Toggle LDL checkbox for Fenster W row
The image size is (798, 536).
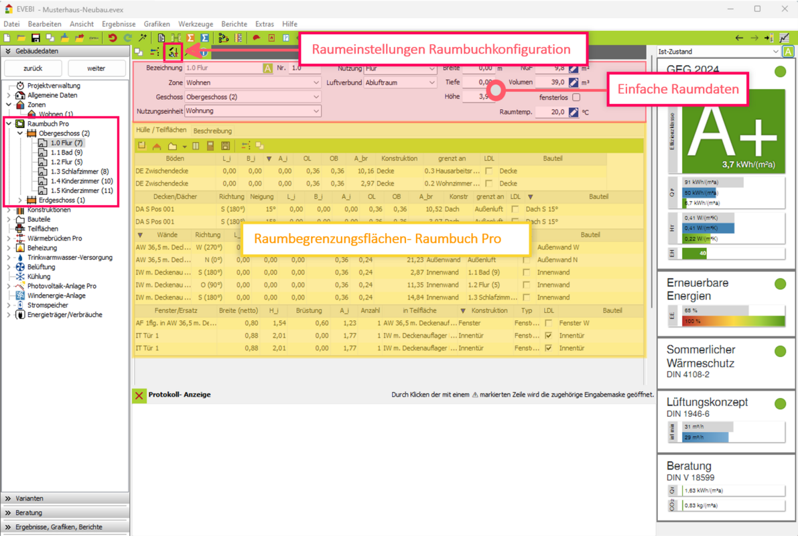pyautogui.click(x=549, y=323)
